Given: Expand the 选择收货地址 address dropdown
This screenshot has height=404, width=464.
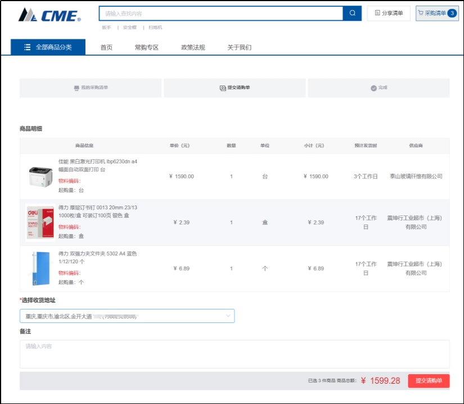Looking at the screenshot, I should pyautogui.click(x=127, y=316).
